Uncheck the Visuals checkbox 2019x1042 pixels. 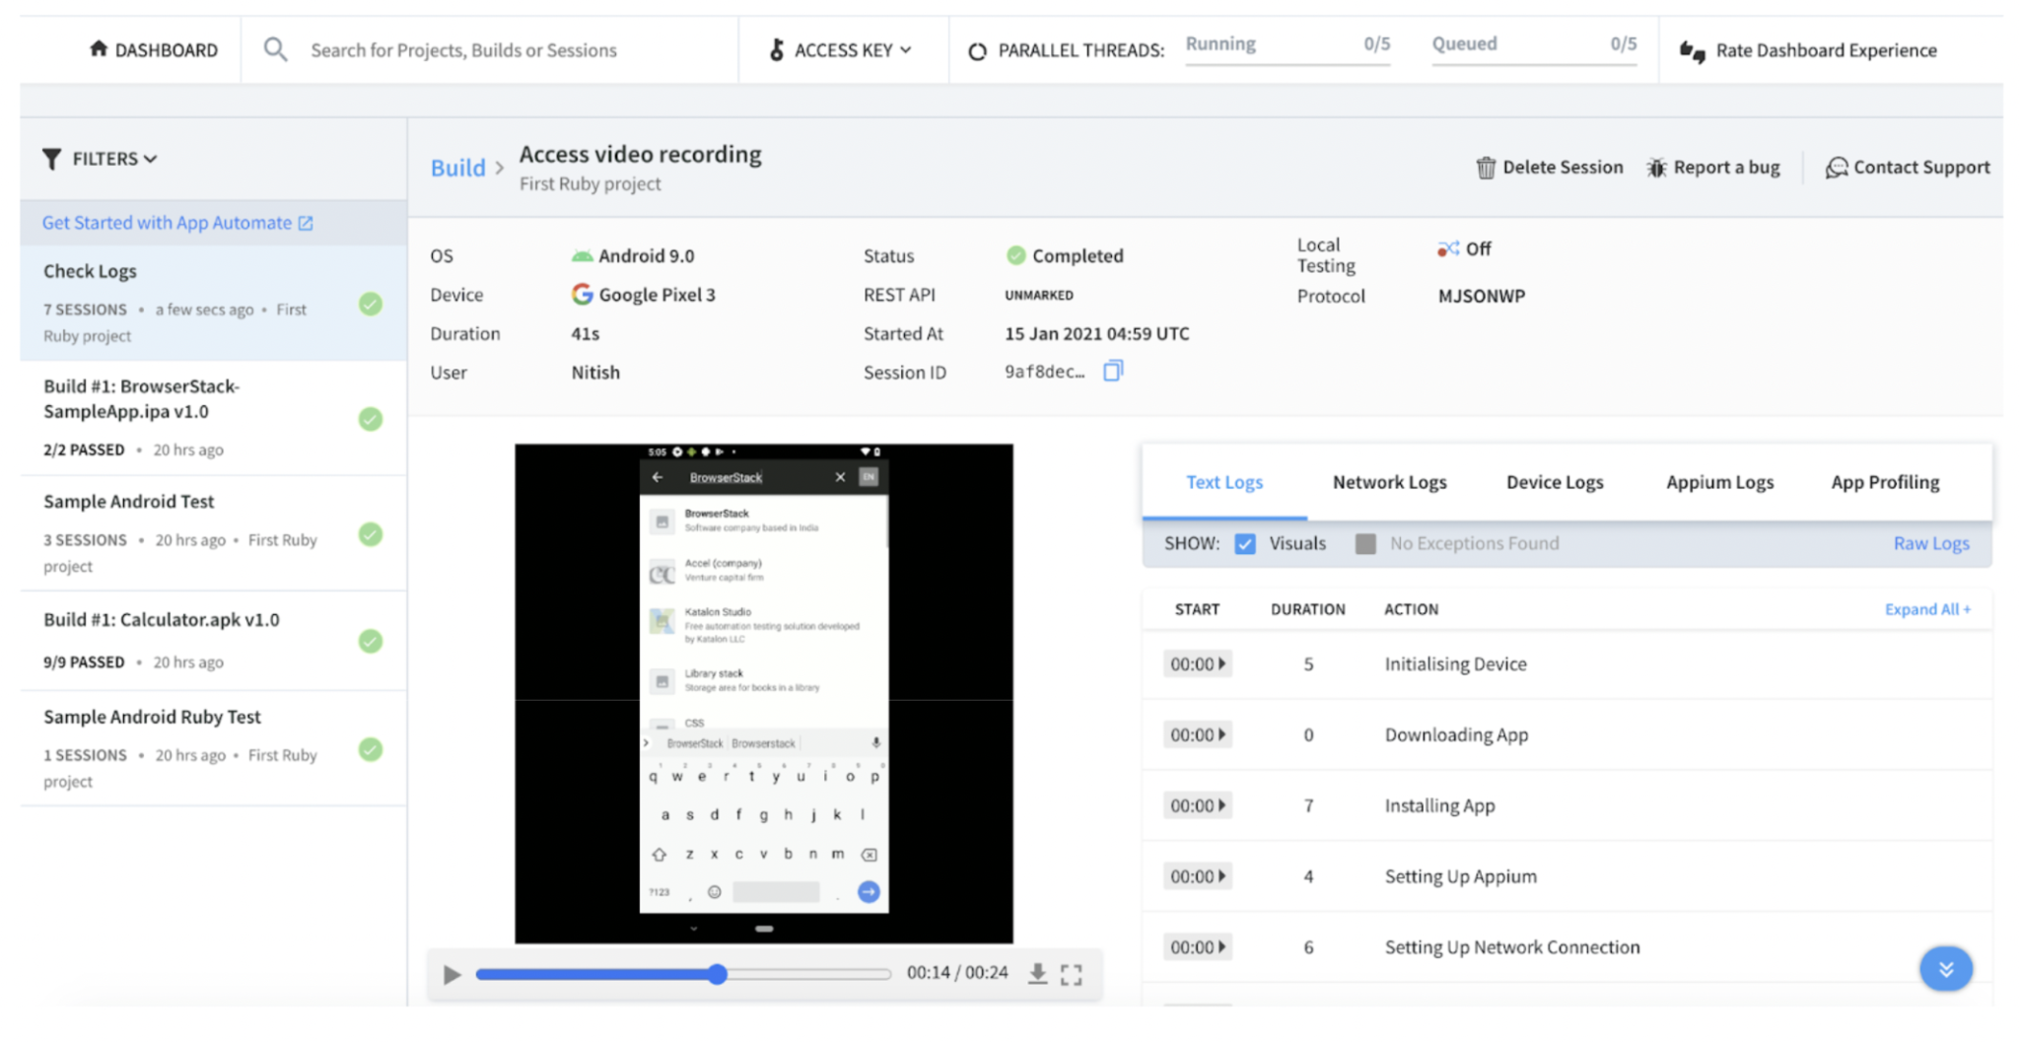(1246, 543)
